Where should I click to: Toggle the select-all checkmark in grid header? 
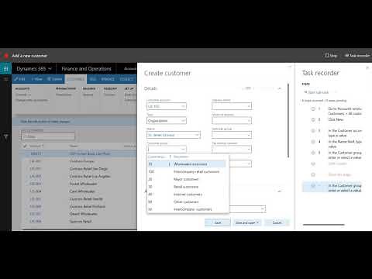25,146
